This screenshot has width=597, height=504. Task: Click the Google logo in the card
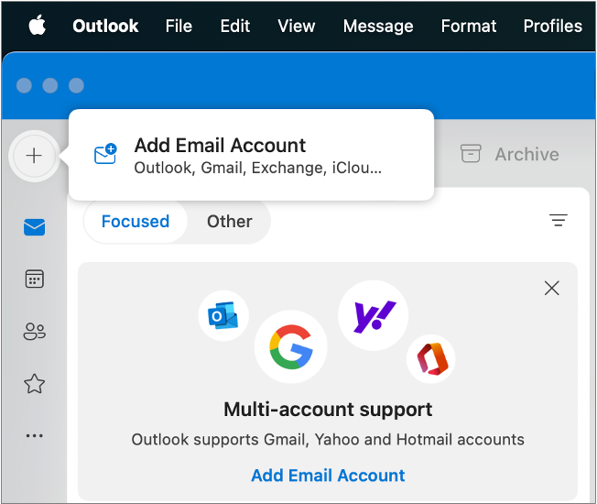point(291,346)
